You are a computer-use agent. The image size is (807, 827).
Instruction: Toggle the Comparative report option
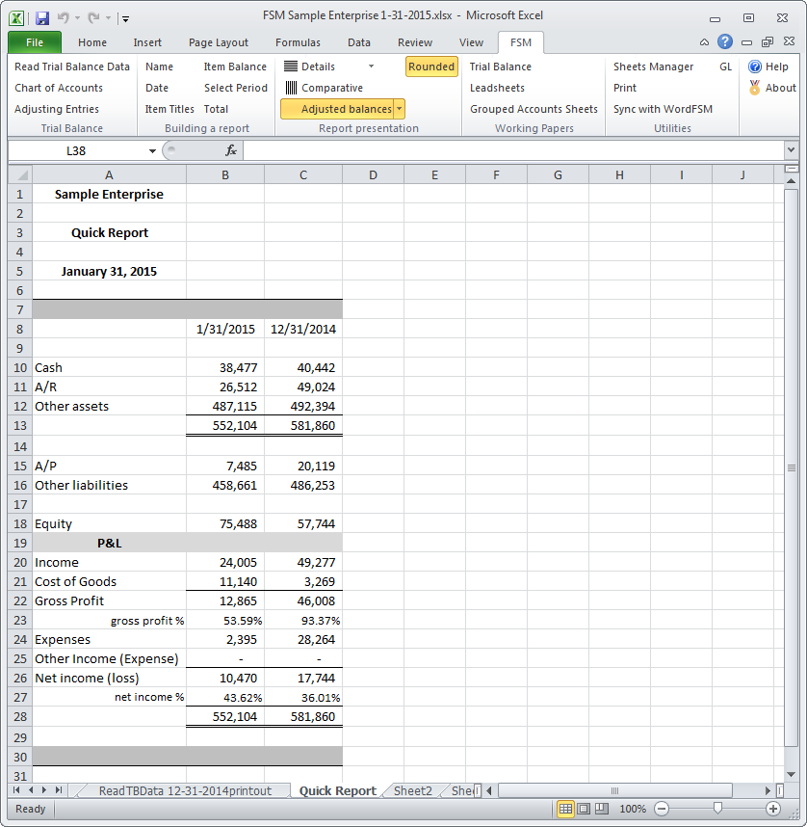[324, 88]
